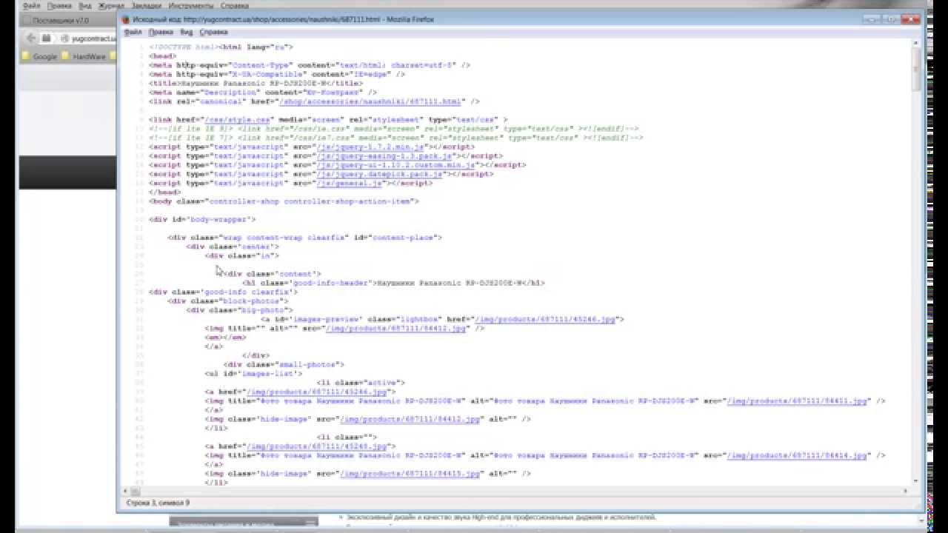Switch to the Поставщики v7.0 tab

click(x=59, y=20)
